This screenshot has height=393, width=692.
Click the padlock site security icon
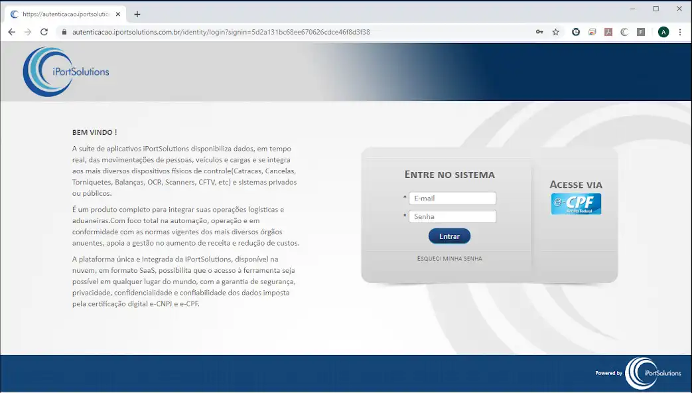[x=64, y=32]
